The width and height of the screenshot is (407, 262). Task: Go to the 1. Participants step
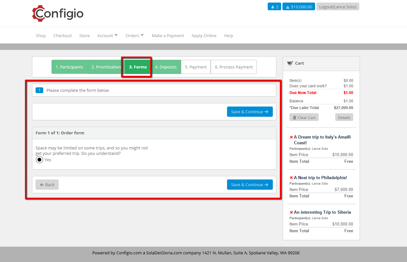(x=69, y=67)
